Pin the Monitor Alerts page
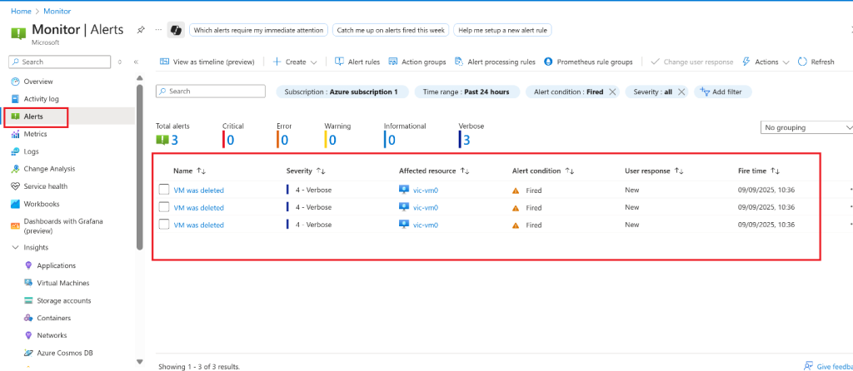This screenshot has height=371, width=853. pyautogui.click(x=141, y=30)
